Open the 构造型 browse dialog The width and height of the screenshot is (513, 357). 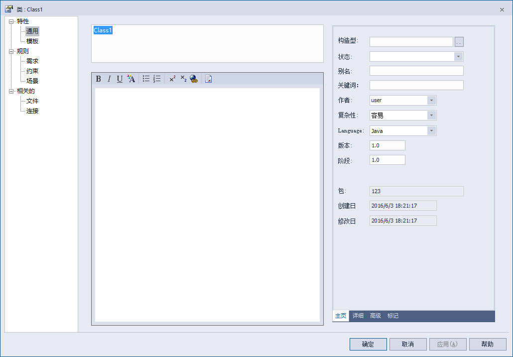pos(459,41)
